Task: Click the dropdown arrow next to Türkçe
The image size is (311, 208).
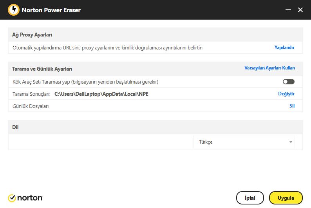Action: coord(291,142)
